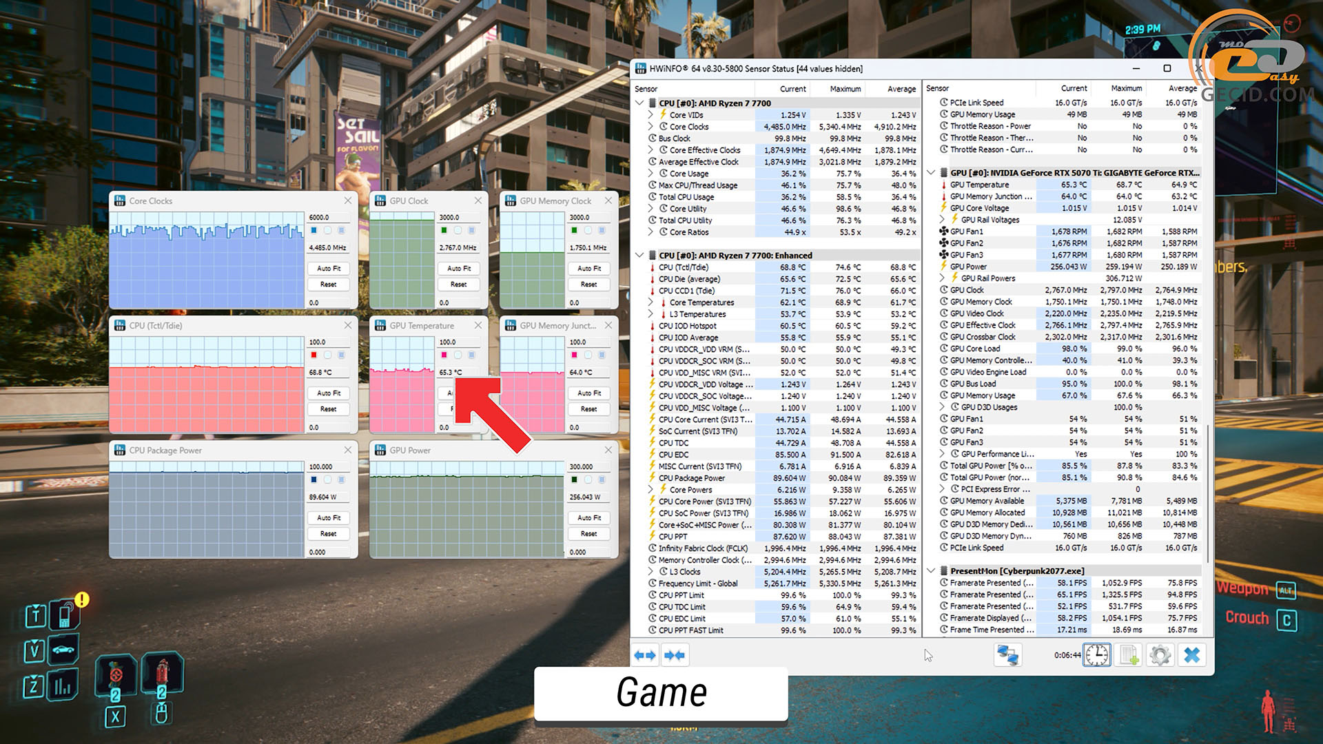Viewport: 1323px width, 744px height.
Task: Close the GPU Clock graph window
Action: 478,200
